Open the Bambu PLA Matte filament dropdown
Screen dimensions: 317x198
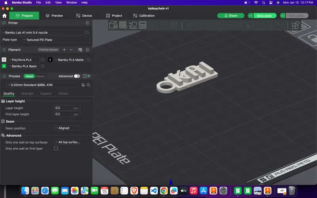click(x=70, y=60)
